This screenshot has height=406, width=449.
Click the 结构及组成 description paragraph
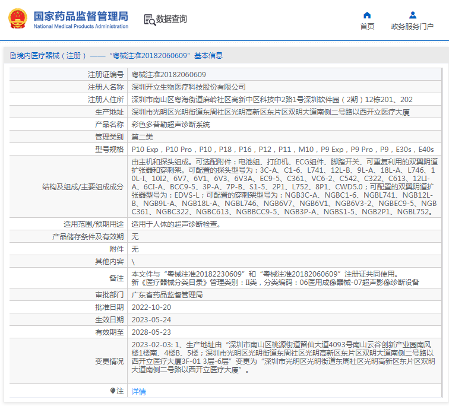(284, 187)
